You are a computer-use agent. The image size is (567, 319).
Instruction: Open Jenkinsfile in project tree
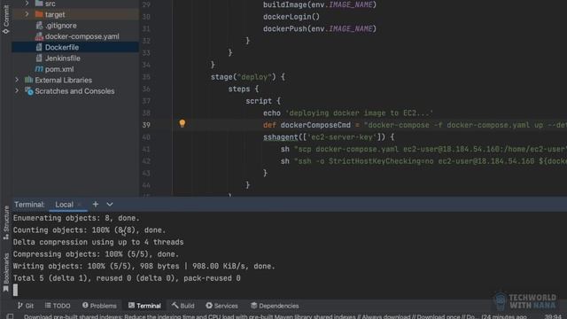tap(63, 58)
